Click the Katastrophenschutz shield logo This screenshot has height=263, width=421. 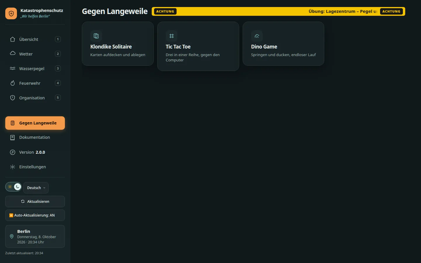click(x=11, y=13)
